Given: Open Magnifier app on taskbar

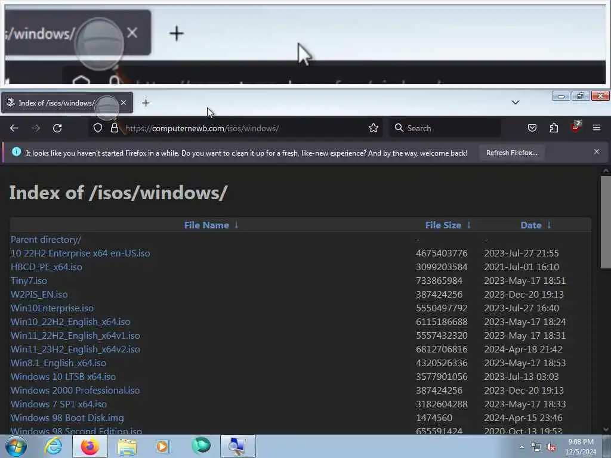Looking at the screenshot, I should pyautogui.click(x=237, y=446).
